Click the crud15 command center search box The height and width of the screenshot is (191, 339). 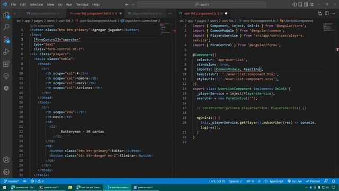pyautogui.click(x=201, y=5)
